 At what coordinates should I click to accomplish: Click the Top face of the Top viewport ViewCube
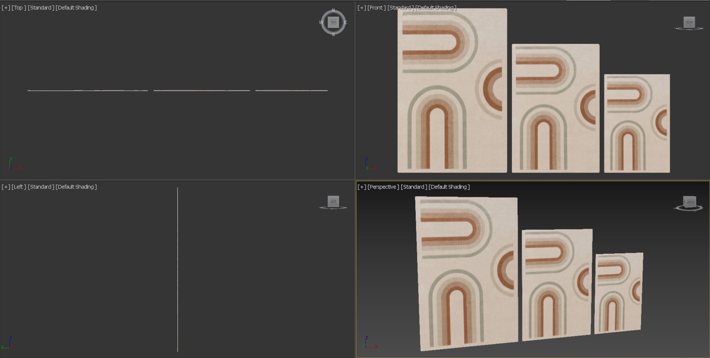333,22
